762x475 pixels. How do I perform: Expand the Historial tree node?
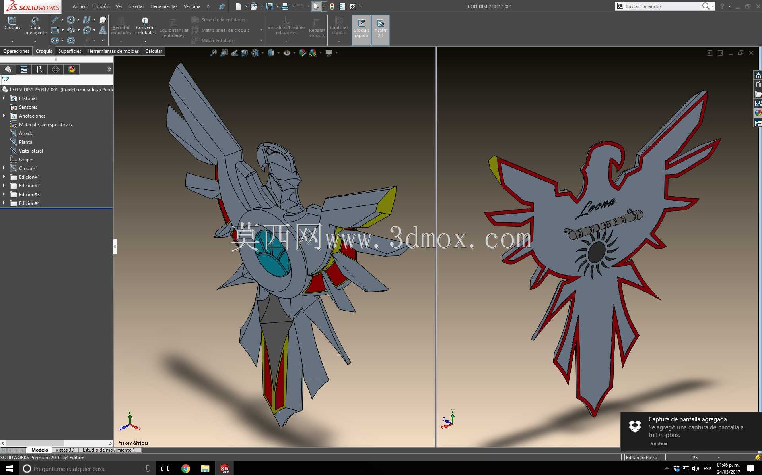pyautogui.click(x=4, y=98)
